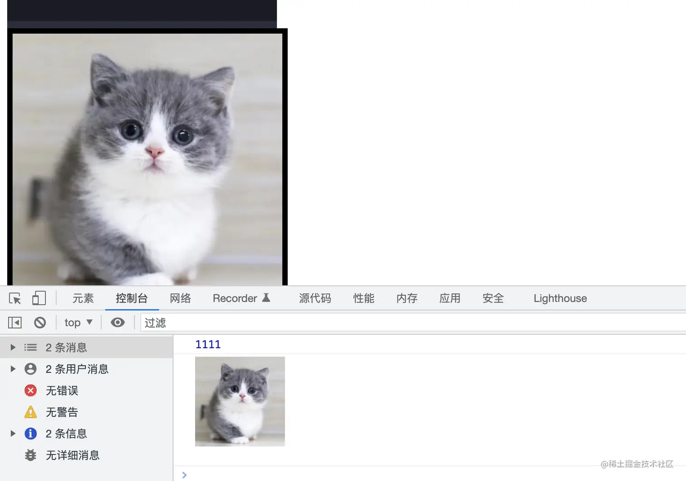Focus the 过滤 filter input

click(x=413, y=322)
